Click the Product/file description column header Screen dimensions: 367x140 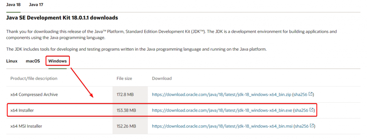point(34,78)
